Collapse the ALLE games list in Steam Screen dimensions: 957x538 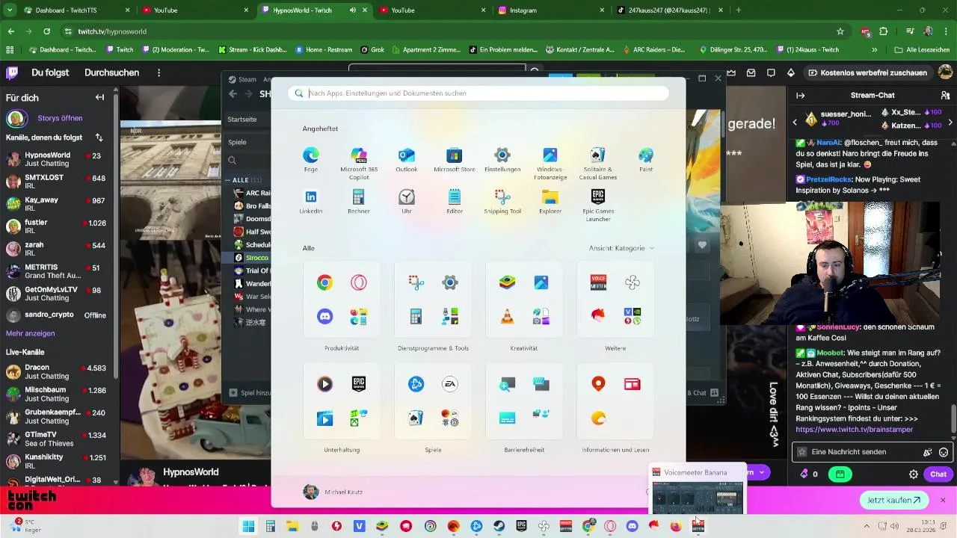tap(229, 180)
